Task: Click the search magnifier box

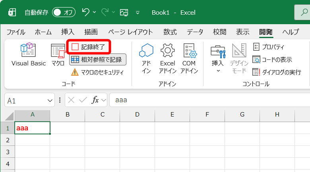Action: tap(302, 12)
